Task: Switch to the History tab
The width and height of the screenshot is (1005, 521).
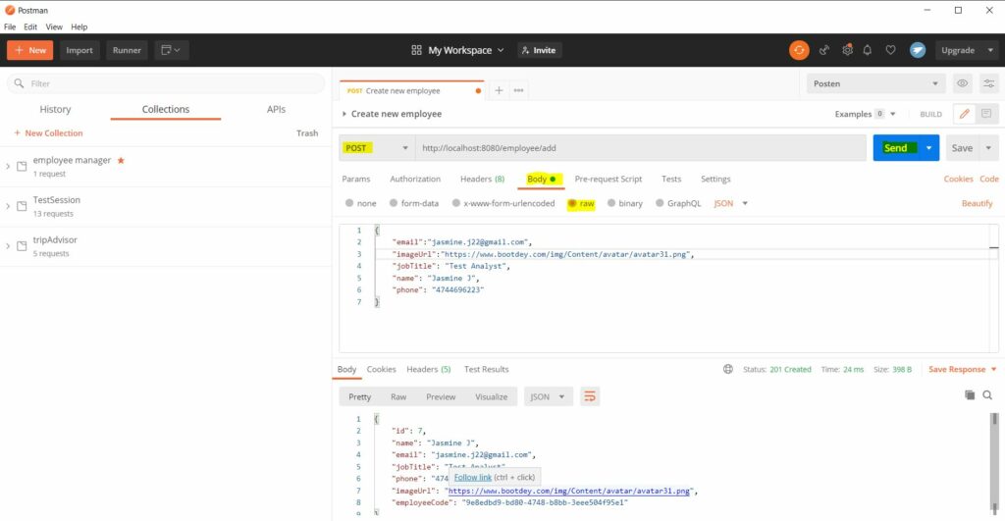Action: click(x=55, y=110)
